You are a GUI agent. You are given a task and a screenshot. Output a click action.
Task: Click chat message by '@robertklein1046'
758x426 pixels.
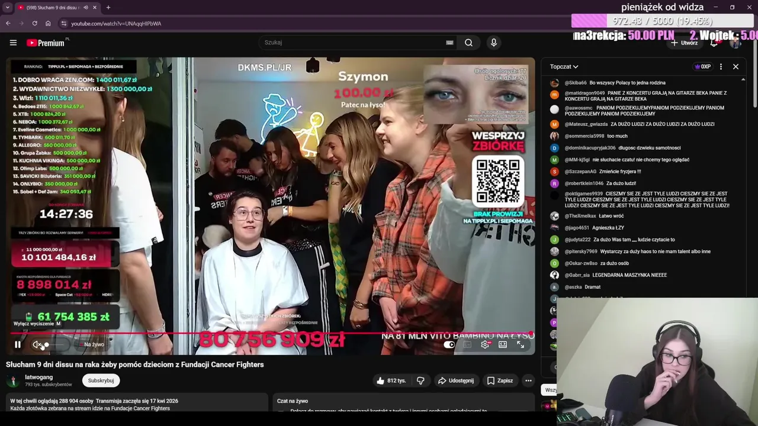621,183
